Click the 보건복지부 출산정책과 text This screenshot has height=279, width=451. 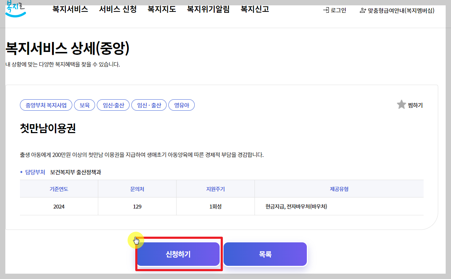[75, 172]
